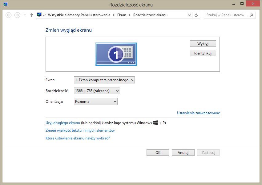This screenshot has width=262, height=185.
Task: Open the 'Rozdzielczość' dropdown
Action: click(x=97, y=91)
